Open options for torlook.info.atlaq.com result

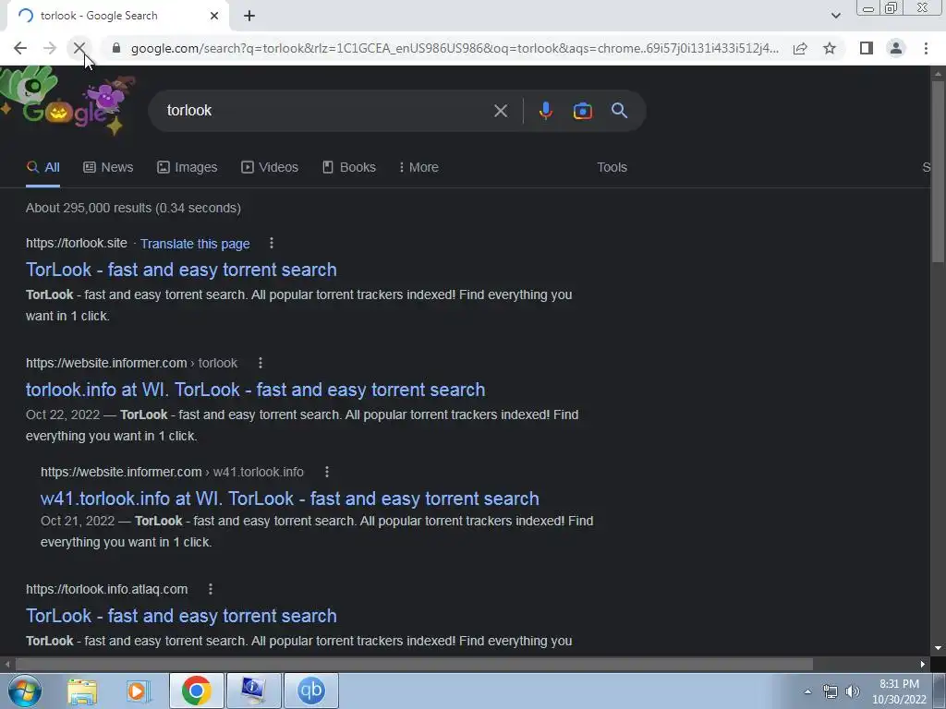tap(210, 589)
